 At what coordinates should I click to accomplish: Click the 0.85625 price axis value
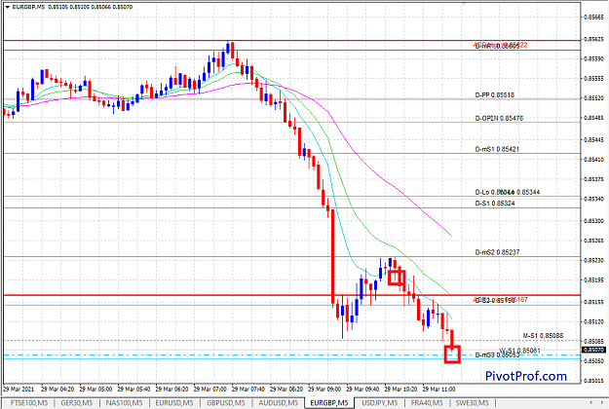593,40
